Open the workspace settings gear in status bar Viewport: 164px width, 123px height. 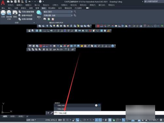pos(161,120)
